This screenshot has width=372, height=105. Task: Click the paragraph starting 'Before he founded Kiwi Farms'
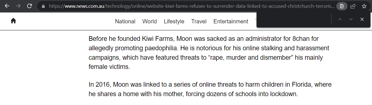pyautogui.click(x=209, y=53)
